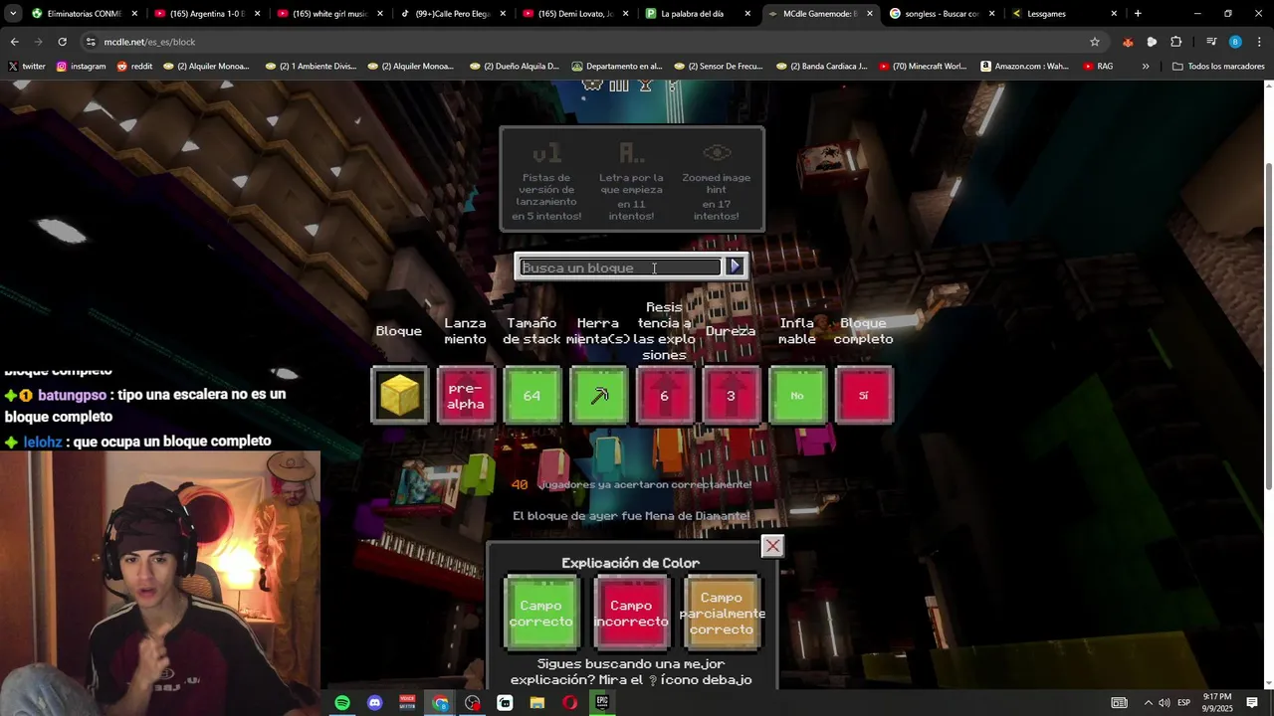Reload the current page
Image resolution: width=1274 pixels, height=716 pixels.
[62, 42]
